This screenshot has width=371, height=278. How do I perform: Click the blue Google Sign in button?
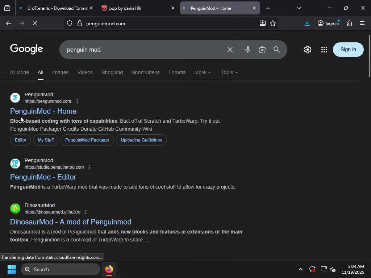[x=348, y=49]
